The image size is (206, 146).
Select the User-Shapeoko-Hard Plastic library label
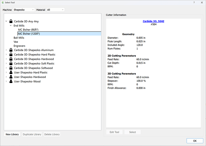point(31,73)
